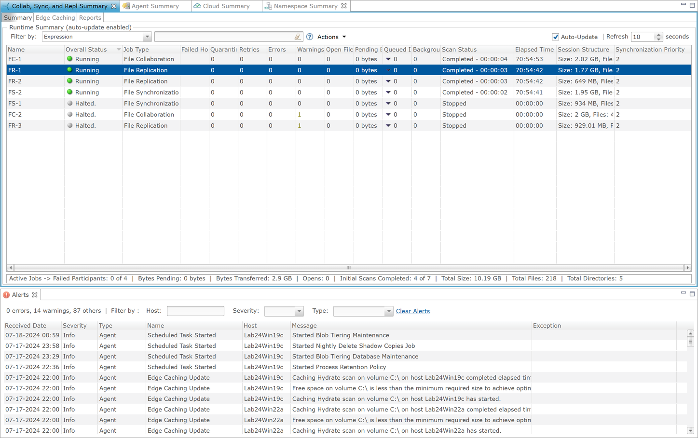Open the Edge Caching sub-tab
Image resolution: width=698 pixels, height=438 pixels.
pyautogui.click(x=55, y=18)
